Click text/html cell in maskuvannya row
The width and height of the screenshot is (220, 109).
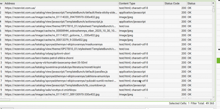tap(141, 44)
